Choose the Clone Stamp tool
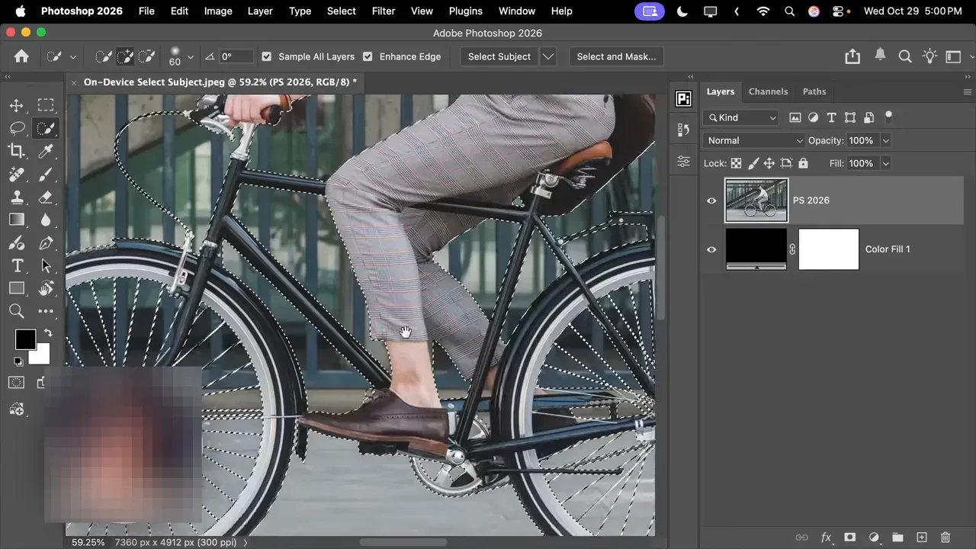This screenshot has width=976, height=549. [x=18, y=197]
